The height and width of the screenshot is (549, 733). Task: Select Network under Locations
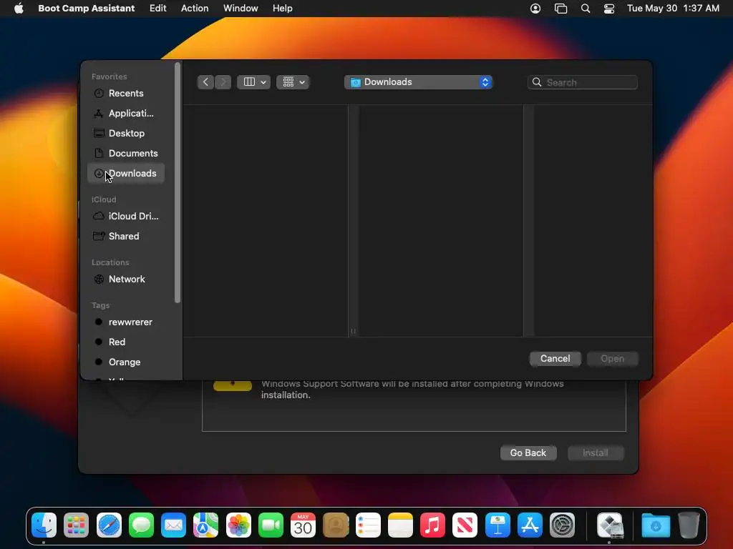pos(126,280)
